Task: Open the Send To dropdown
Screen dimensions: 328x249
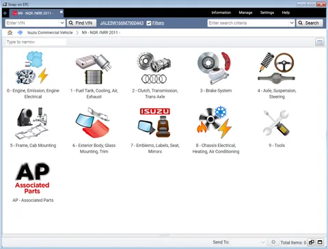Action: click(263, 242)
